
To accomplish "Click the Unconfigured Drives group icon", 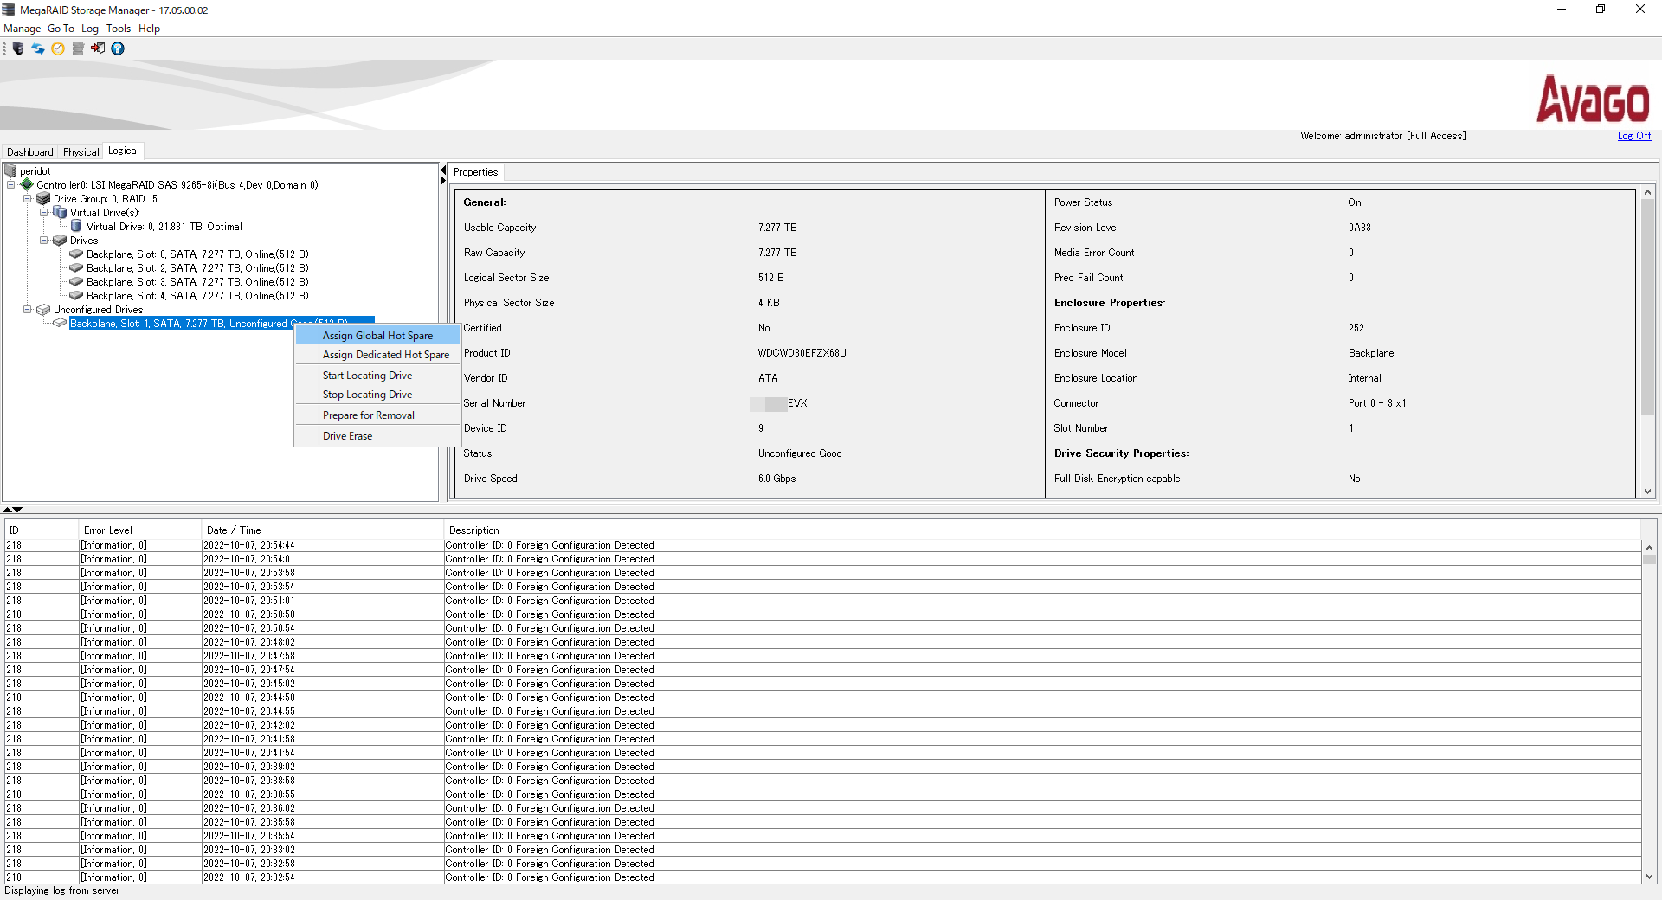I will (x=43, y=309).
